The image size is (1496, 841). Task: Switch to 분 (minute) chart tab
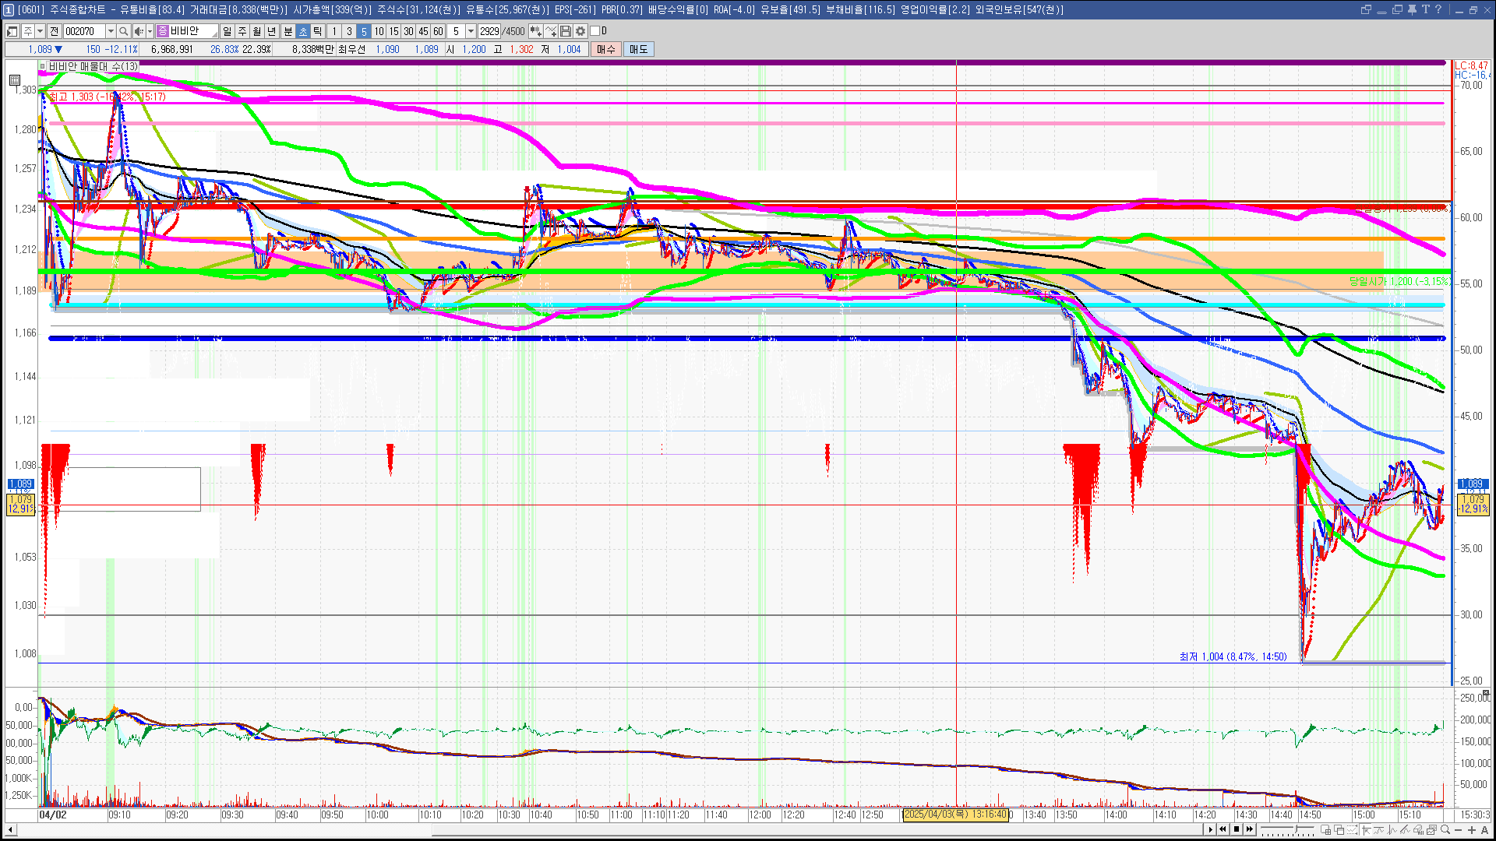[x=288, y=31]
